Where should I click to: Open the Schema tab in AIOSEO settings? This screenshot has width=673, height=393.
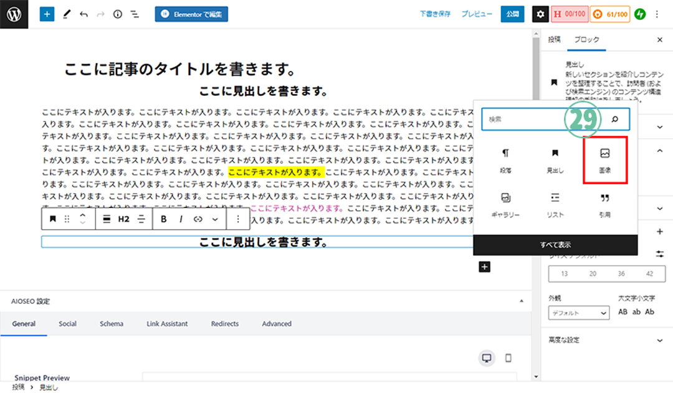click(112, 324)
